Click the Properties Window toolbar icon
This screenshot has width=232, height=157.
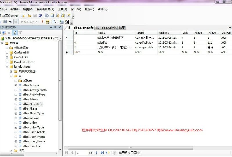click(68, 16)
